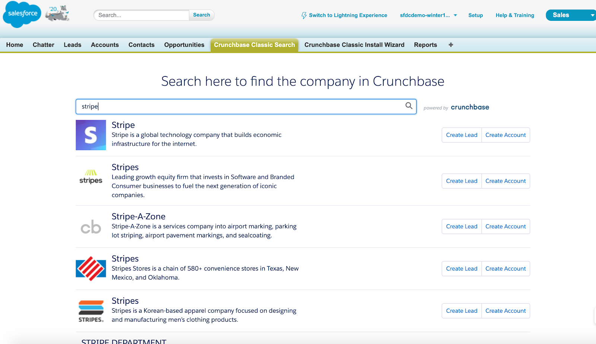Click the '20 mascot release logo

(57, 13)
